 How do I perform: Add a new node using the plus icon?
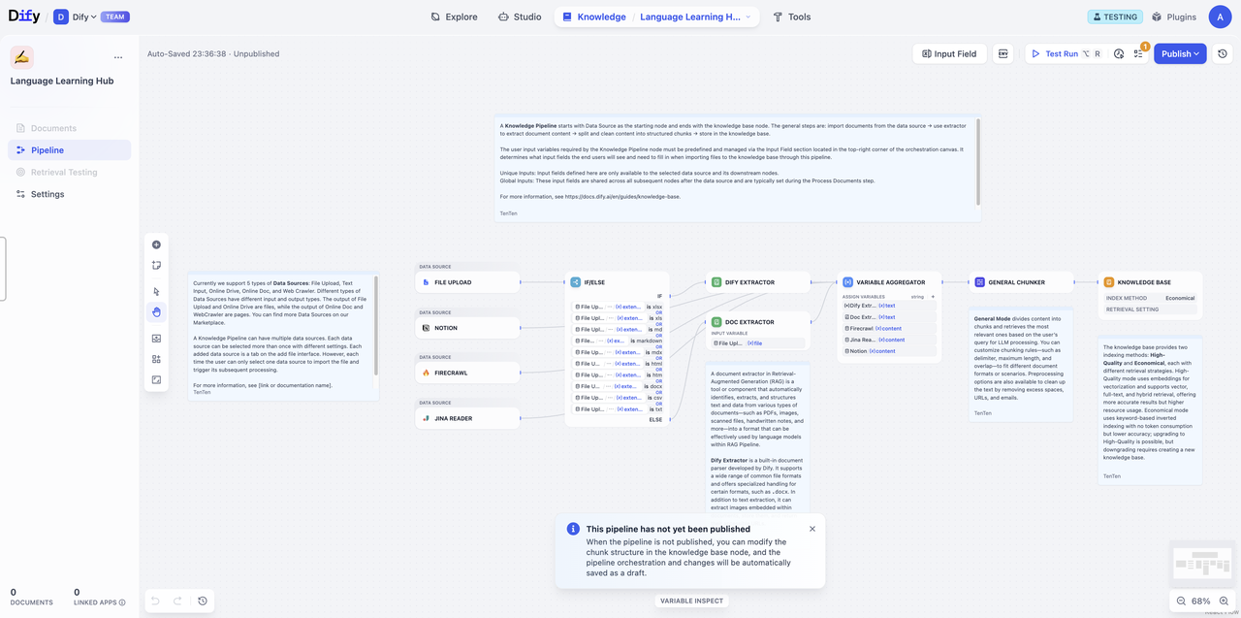click(x=156, y=244)
